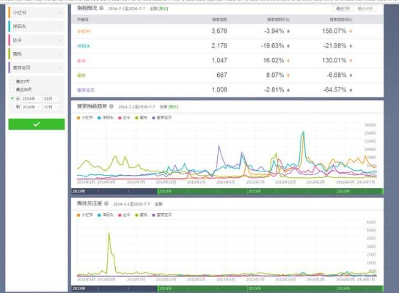The image size is (399, 293).
Task: Click the up arrow next to 8.07%
Action: pyautogui.click(x=288, y=75)
